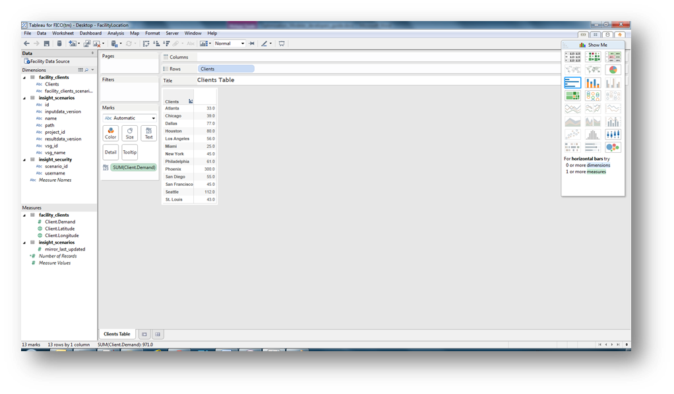Click the Detail button on Marks card

(111, 152)
